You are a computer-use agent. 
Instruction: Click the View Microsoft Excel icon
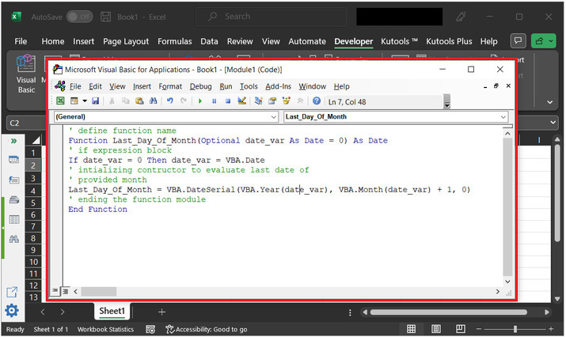(61, 101)
